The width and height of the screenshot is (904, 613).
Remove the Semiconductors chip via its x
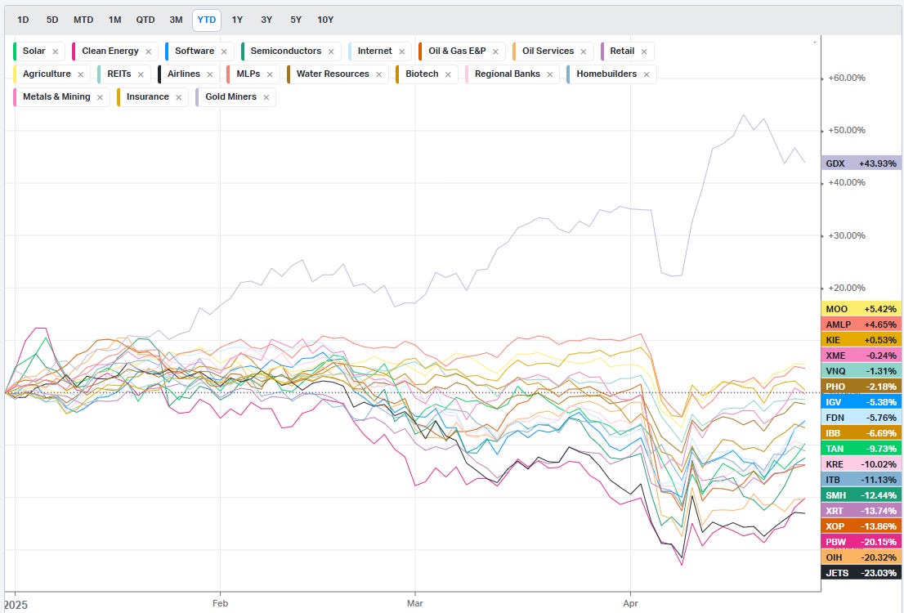pyautogui.click(x=331, y=51)
